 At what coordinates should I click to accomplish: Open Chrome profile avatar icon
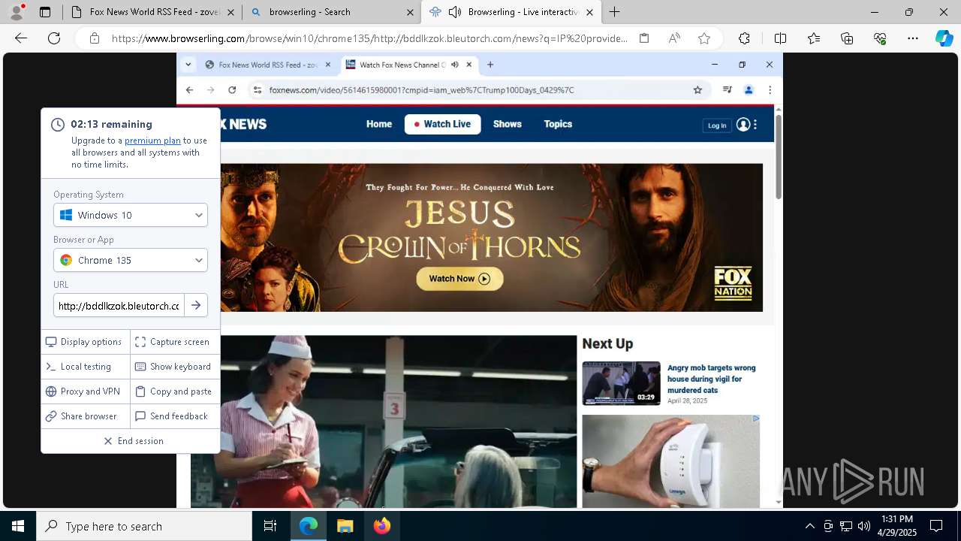pyautogui.click(x=749, y=90)
